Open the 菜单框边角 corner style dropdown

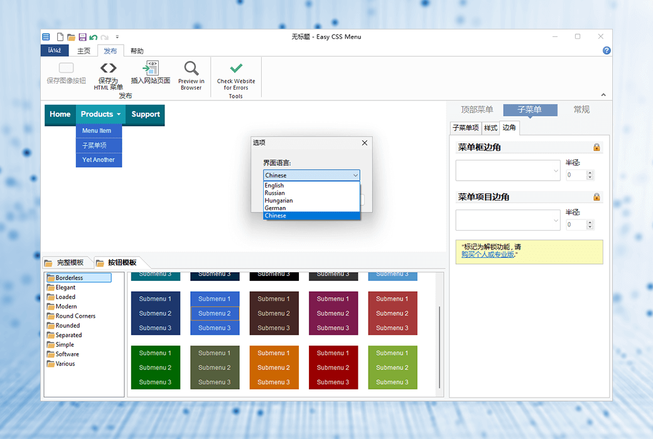508,171
